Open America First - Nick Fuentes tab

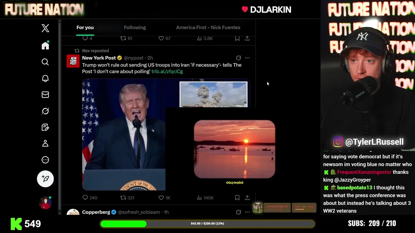(208, 28)
